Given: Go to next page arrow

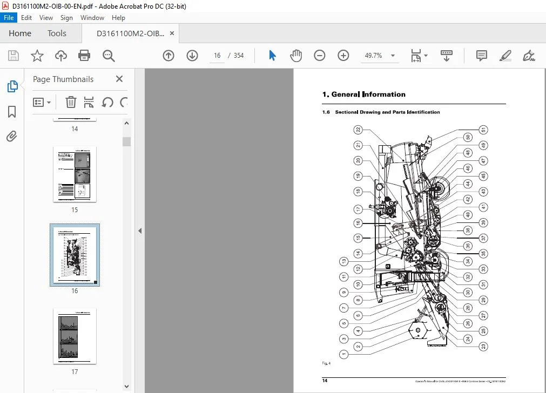Looking at the screenshot, I should pos(192,56).
